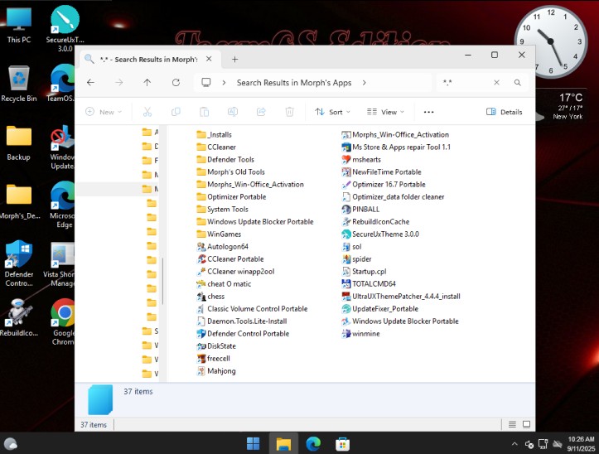
Task: Select the WinGames folder
Action: (219, 234)
